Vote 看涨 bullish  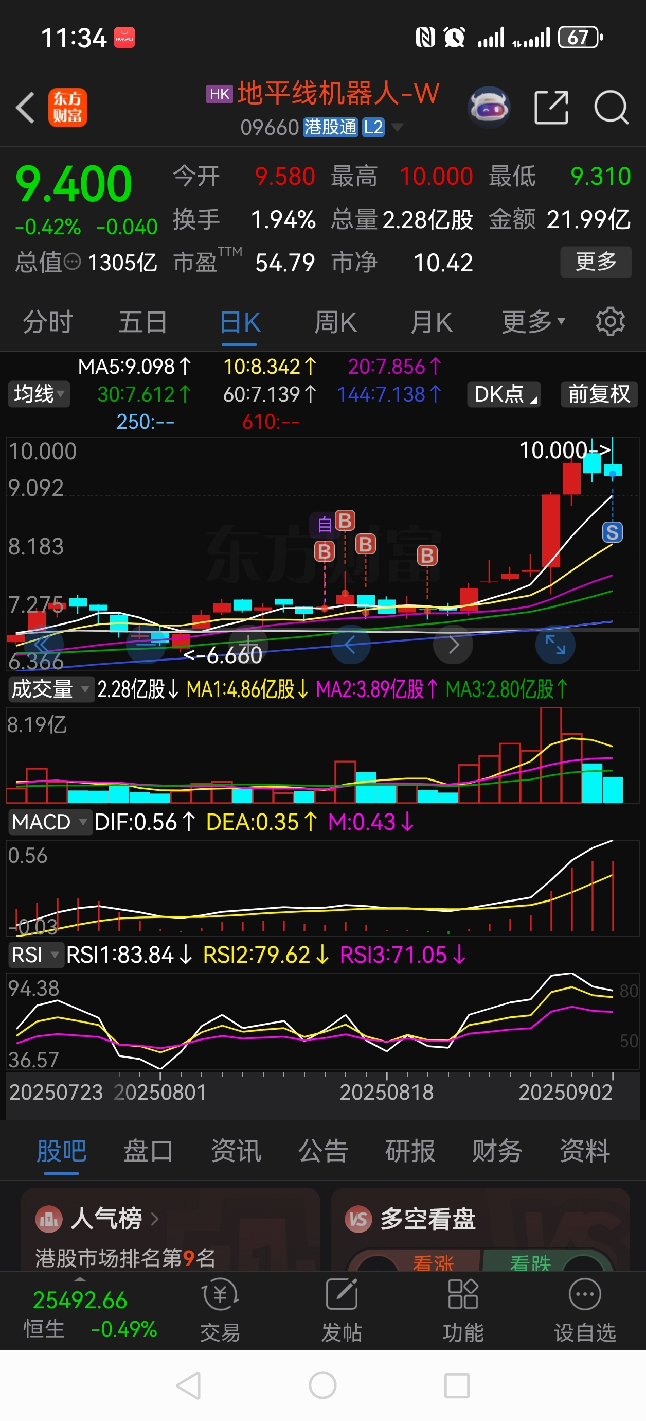tap(433, 1262)
